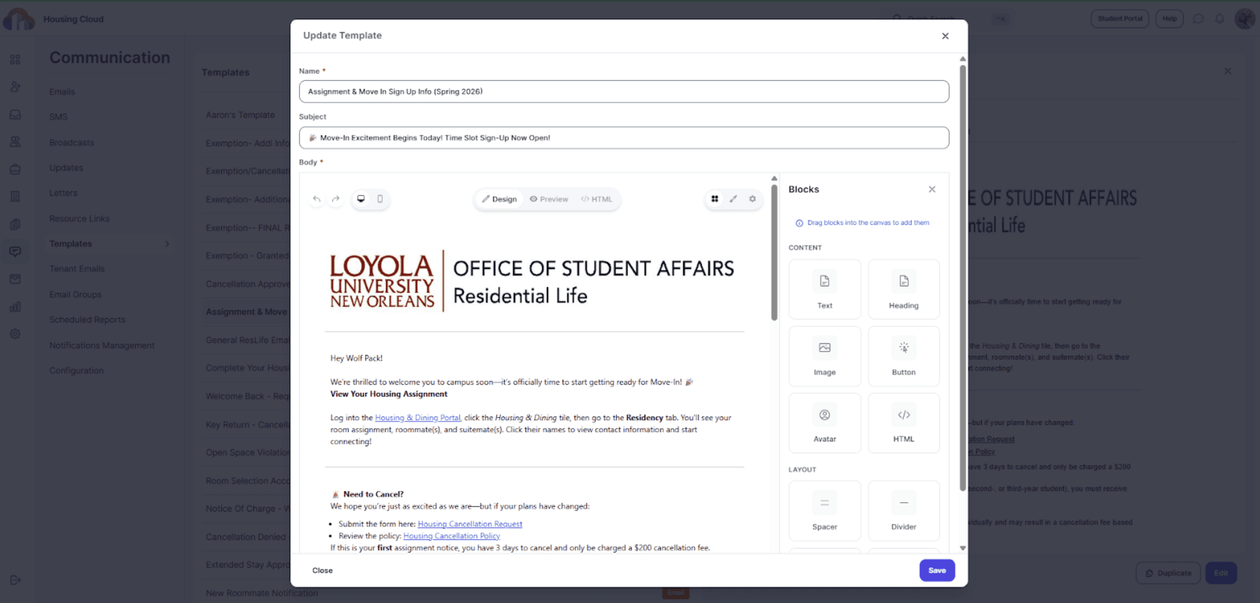Switch to the Preview tab
The image size is (1260, 603).
tap(549, 199)
